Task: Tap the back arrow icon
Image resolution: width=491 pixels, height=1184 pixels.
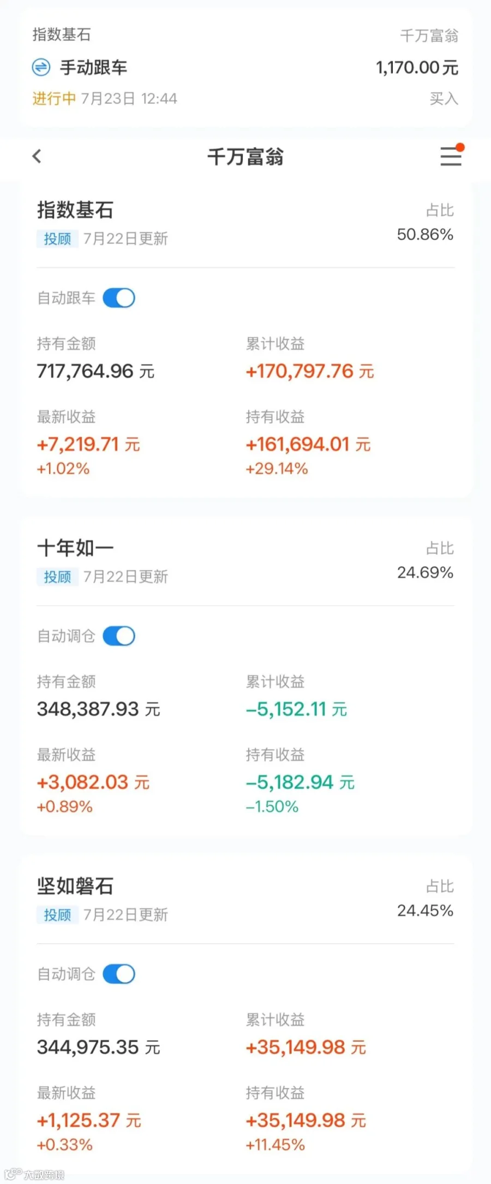Action: (37, 156)
